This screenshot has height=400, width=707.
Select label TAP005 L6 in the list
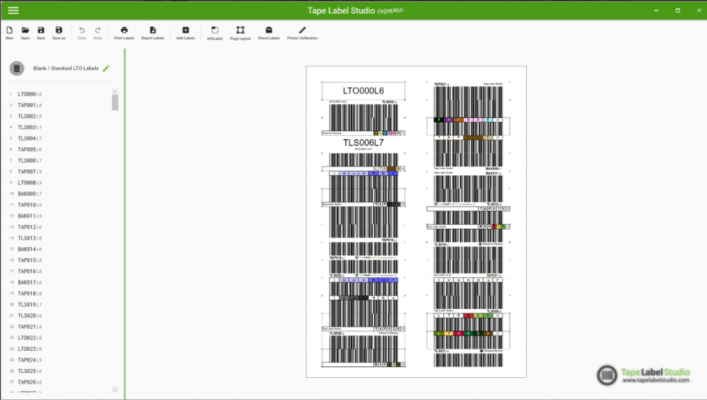coord(30,149)
